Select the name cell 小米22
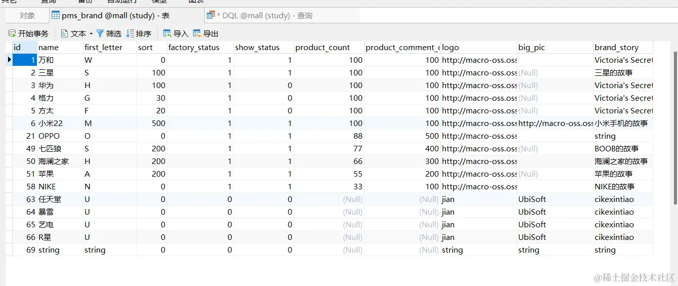Image resolution: width=678 pixels, height=286 pixels. pyautogui.click(x=60, y=123)
